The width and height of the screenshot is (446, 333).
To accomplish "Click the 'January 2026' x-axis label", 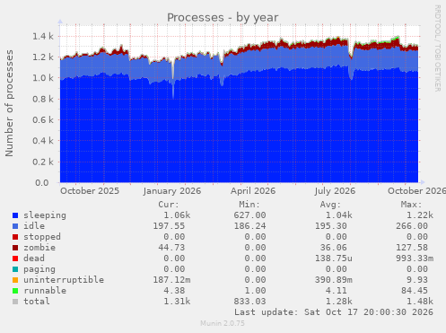I will click(x=172, y=191).
